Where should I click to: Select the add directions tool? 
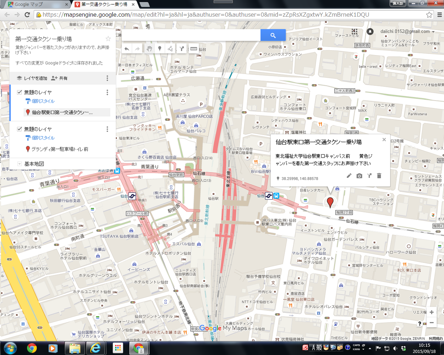click(x=182, y=49)
